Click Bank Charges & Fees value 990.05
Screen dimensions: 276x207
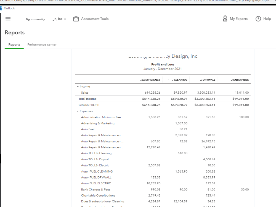tap(156, 190)
